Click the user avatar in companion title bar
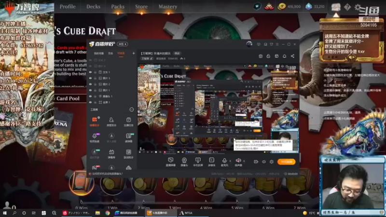The image size is (386, 217). click(249, 44)
